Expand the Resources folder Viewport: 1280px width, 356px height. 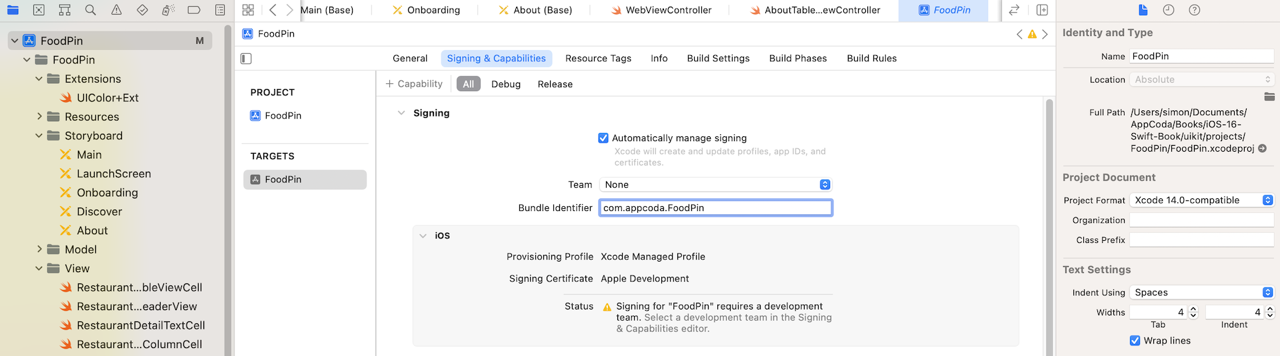39,116
